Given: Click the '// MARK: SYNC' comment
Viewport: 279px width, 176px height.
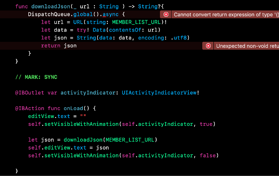Looking at the screenshot, I should (x=36, y=77).
